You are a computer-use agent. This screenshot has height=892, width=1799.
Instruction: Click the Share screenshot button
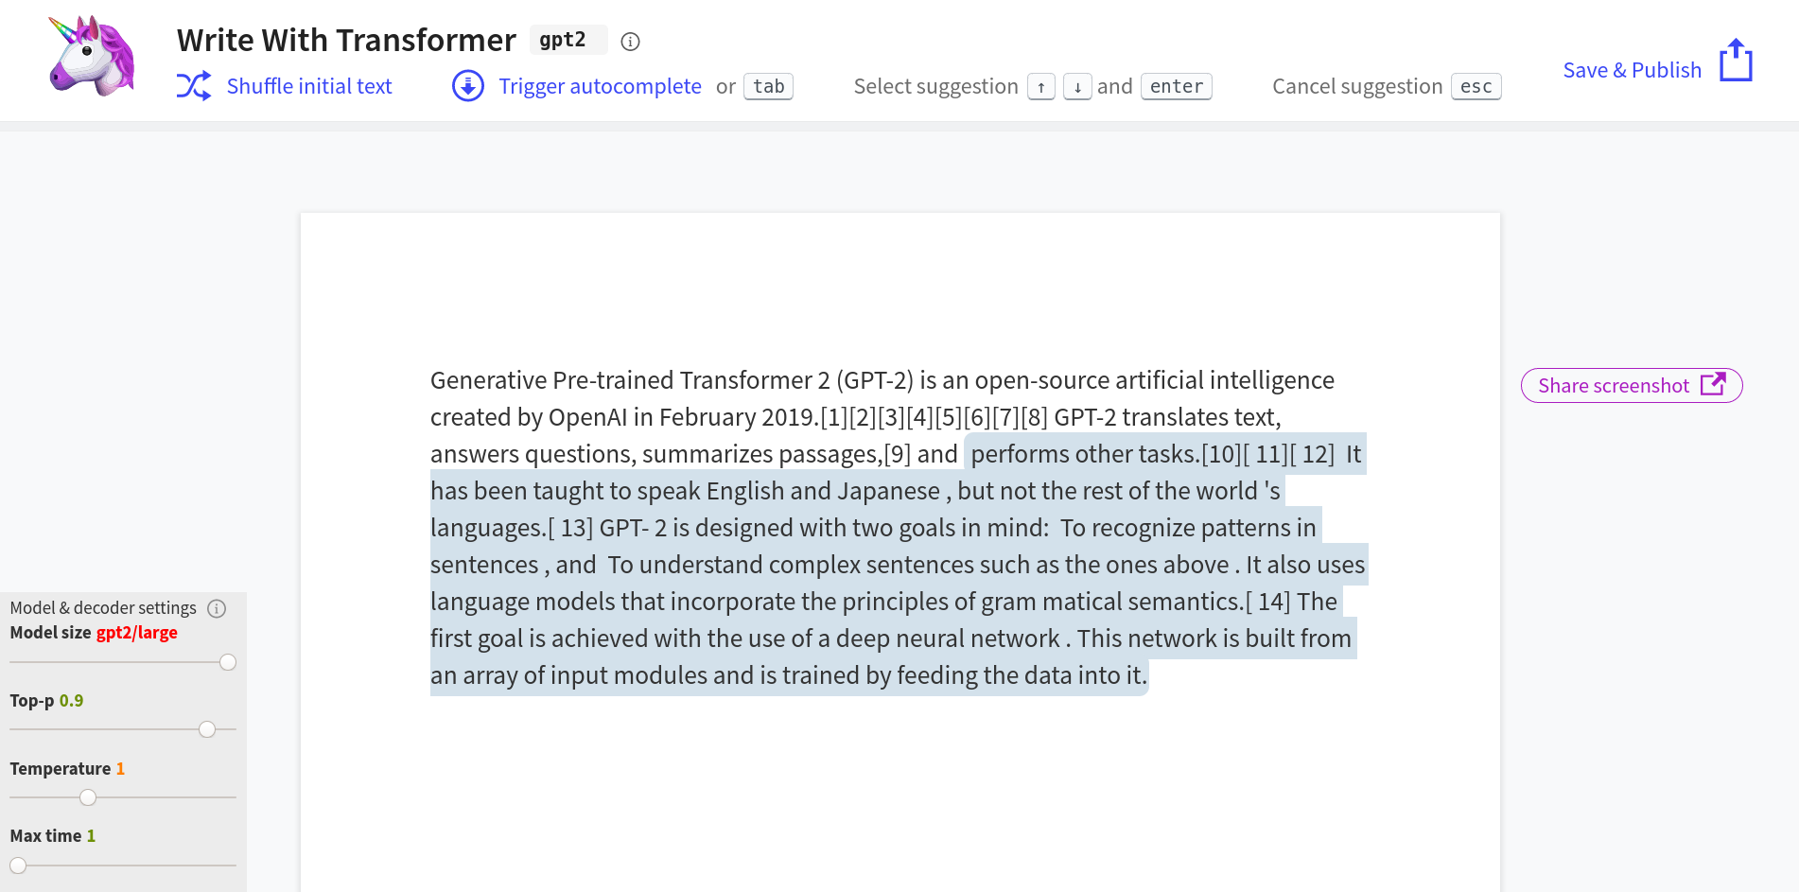point(1613,386)
